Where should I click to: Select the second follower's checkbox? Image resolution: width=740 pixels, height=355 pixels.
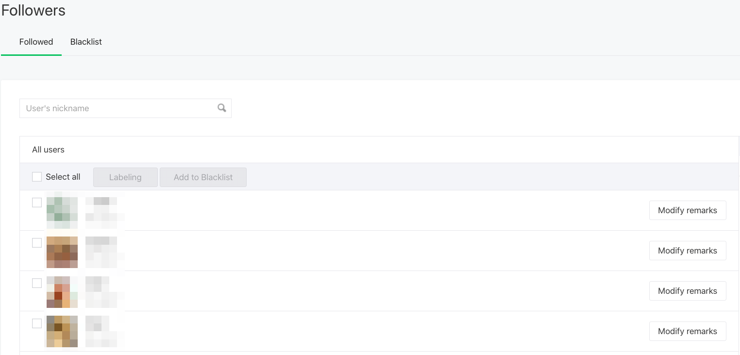[37, 243]
